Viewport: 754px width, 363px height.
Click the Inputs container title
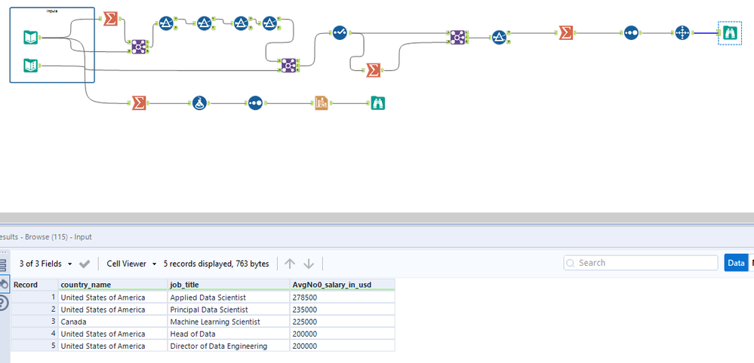click(x=52, y=11)
